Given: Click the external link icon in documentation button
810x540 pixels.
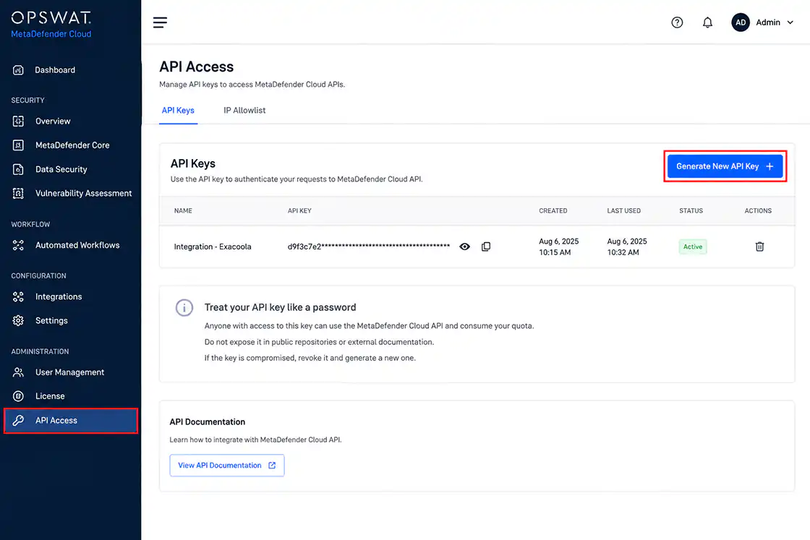Looking at the screenshot, I should coord(272,466).
